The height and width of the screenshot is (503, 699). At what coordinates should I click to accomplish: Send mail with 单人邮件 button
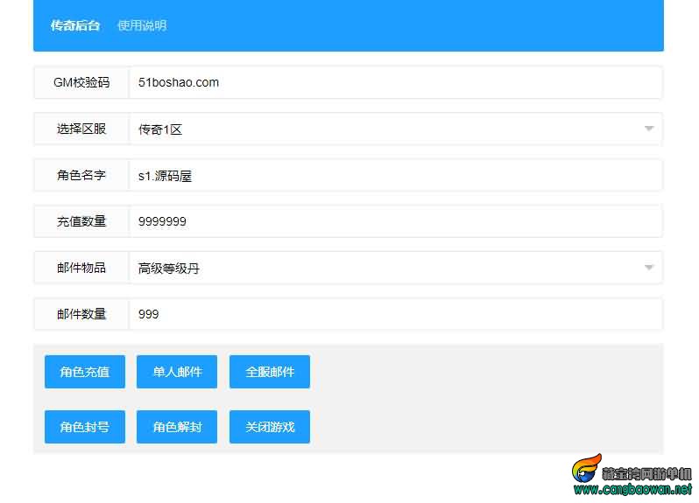pyautogui.click(x=177, y=372)
